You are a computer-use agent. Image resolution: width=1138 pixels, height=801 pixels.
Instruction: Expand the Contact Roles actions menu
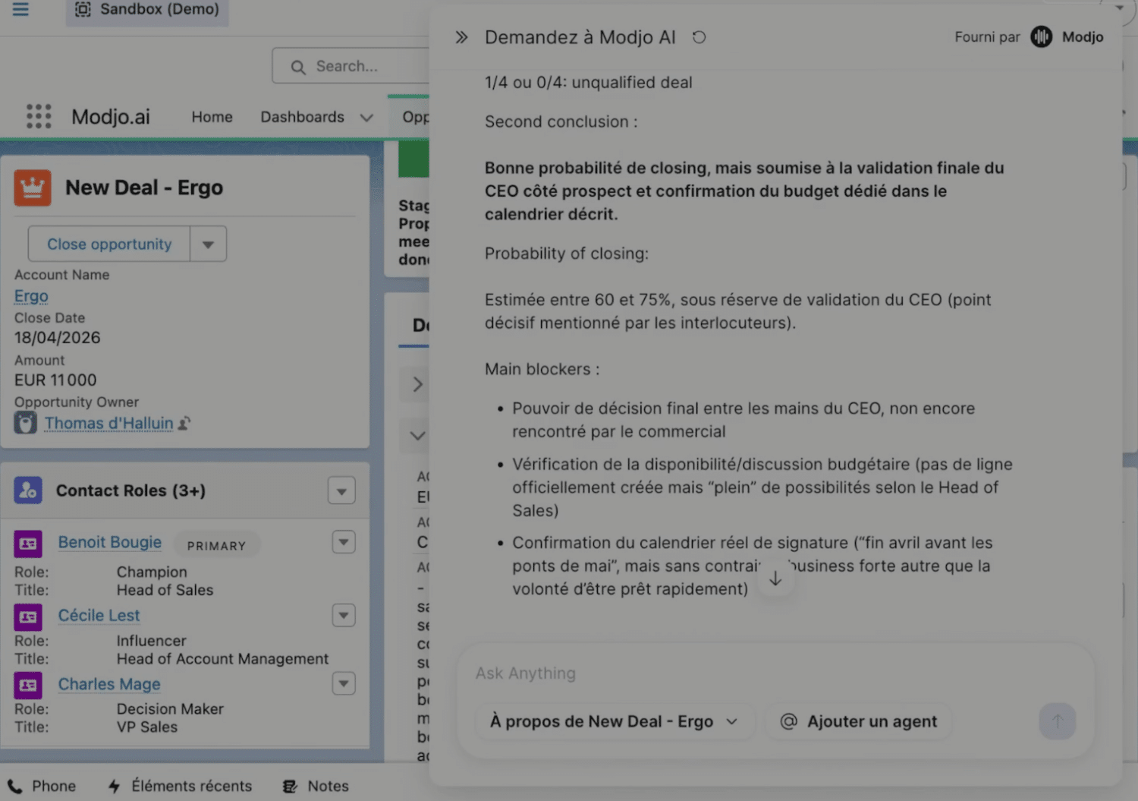pos(341,491)
